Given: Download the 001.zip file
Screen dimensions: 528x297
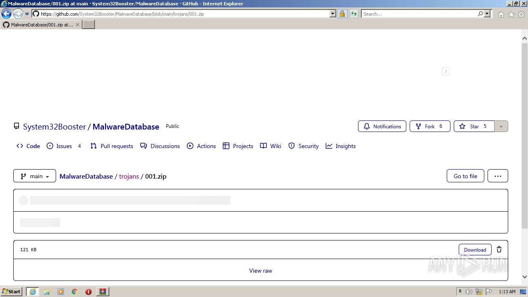Looking at the screenshot, I should pyautogui.click(x=475, y=250).
